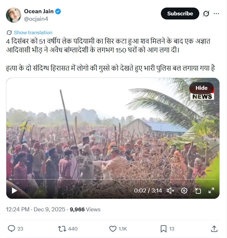
Task: Repost this tweet via retweet icon
Action: coord(62,229)
